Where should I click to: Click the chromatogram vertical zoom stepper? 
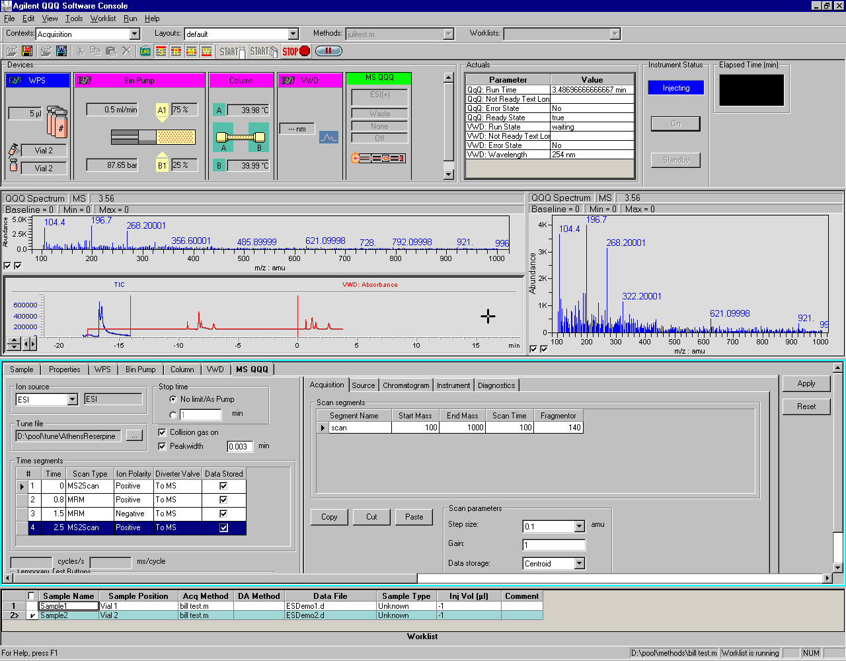coord(13,344)
